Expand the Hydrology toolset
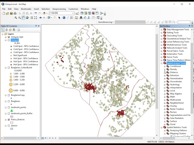Viewport: 194px width, 145px height. [x=165, y=85]
